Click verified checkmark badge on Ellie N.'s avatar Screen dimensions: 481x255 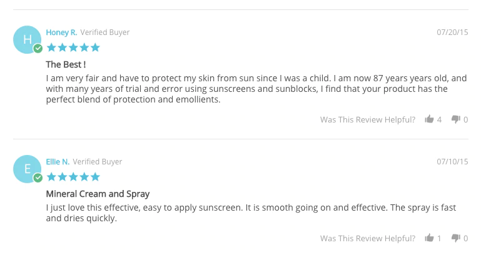point(38,177)
